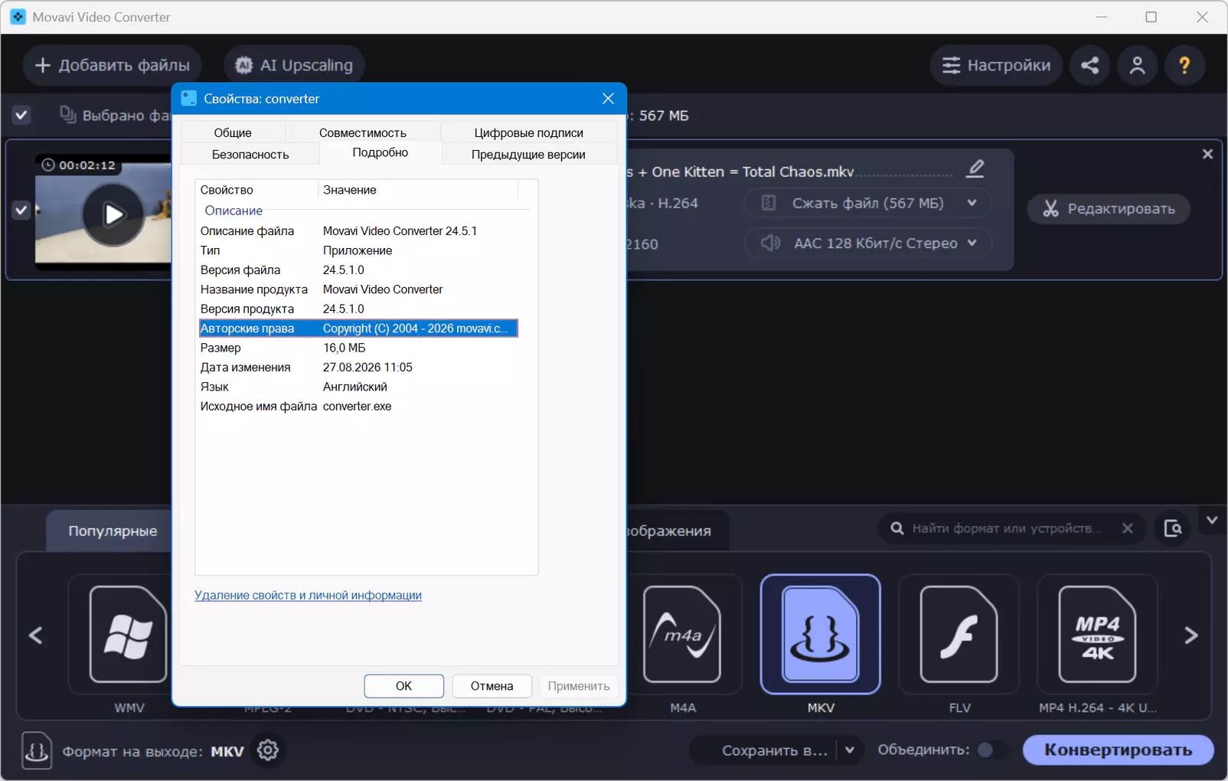
Task: Select the Язык Английский row
Action: (358, 387)
